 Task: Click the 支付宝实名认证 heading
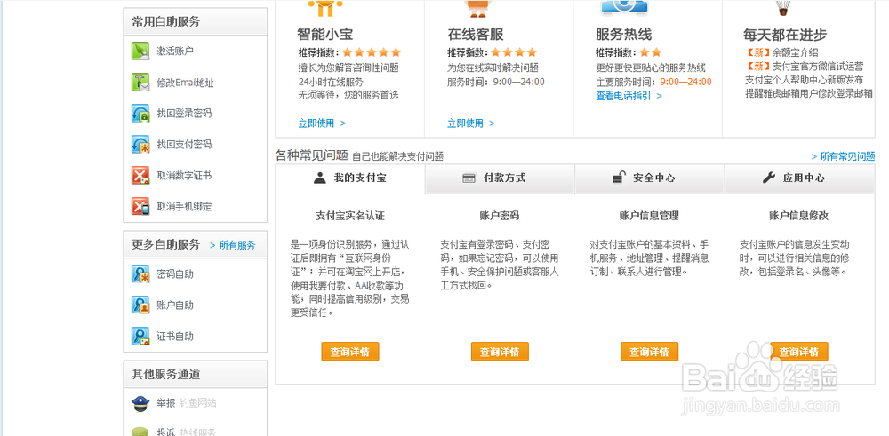click(349, 216)
